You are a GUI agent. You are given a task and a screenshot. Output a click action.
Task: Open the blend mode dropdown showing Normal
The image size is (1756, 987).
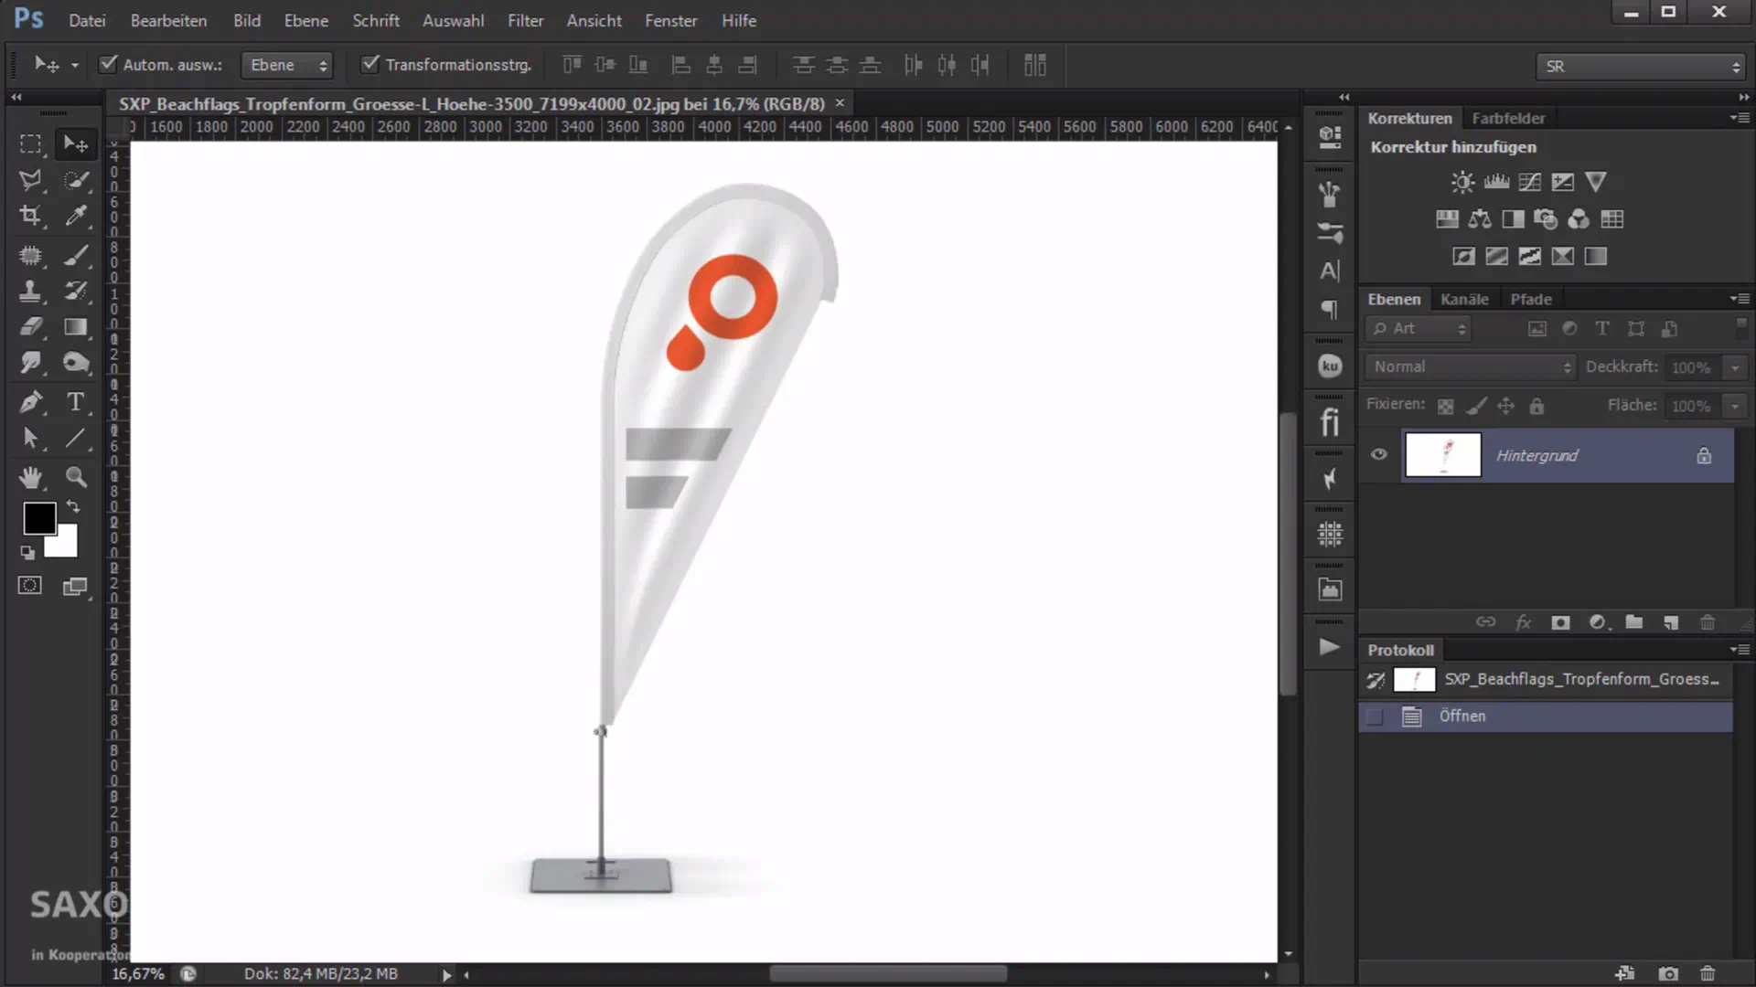[1468, 366]
